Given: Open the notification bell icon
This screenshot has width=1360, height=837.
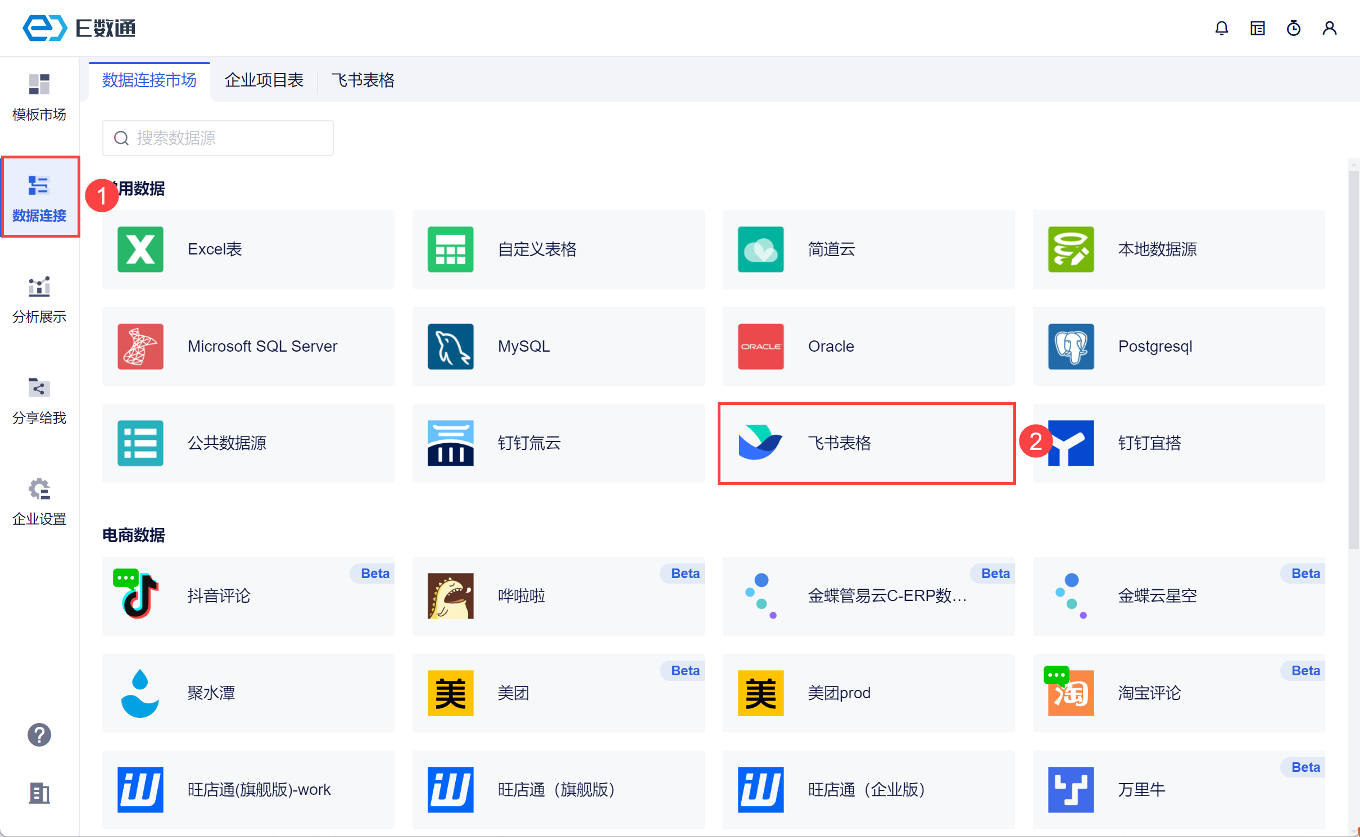Looking at the screenshot, I should click(x=1221, y=28).
